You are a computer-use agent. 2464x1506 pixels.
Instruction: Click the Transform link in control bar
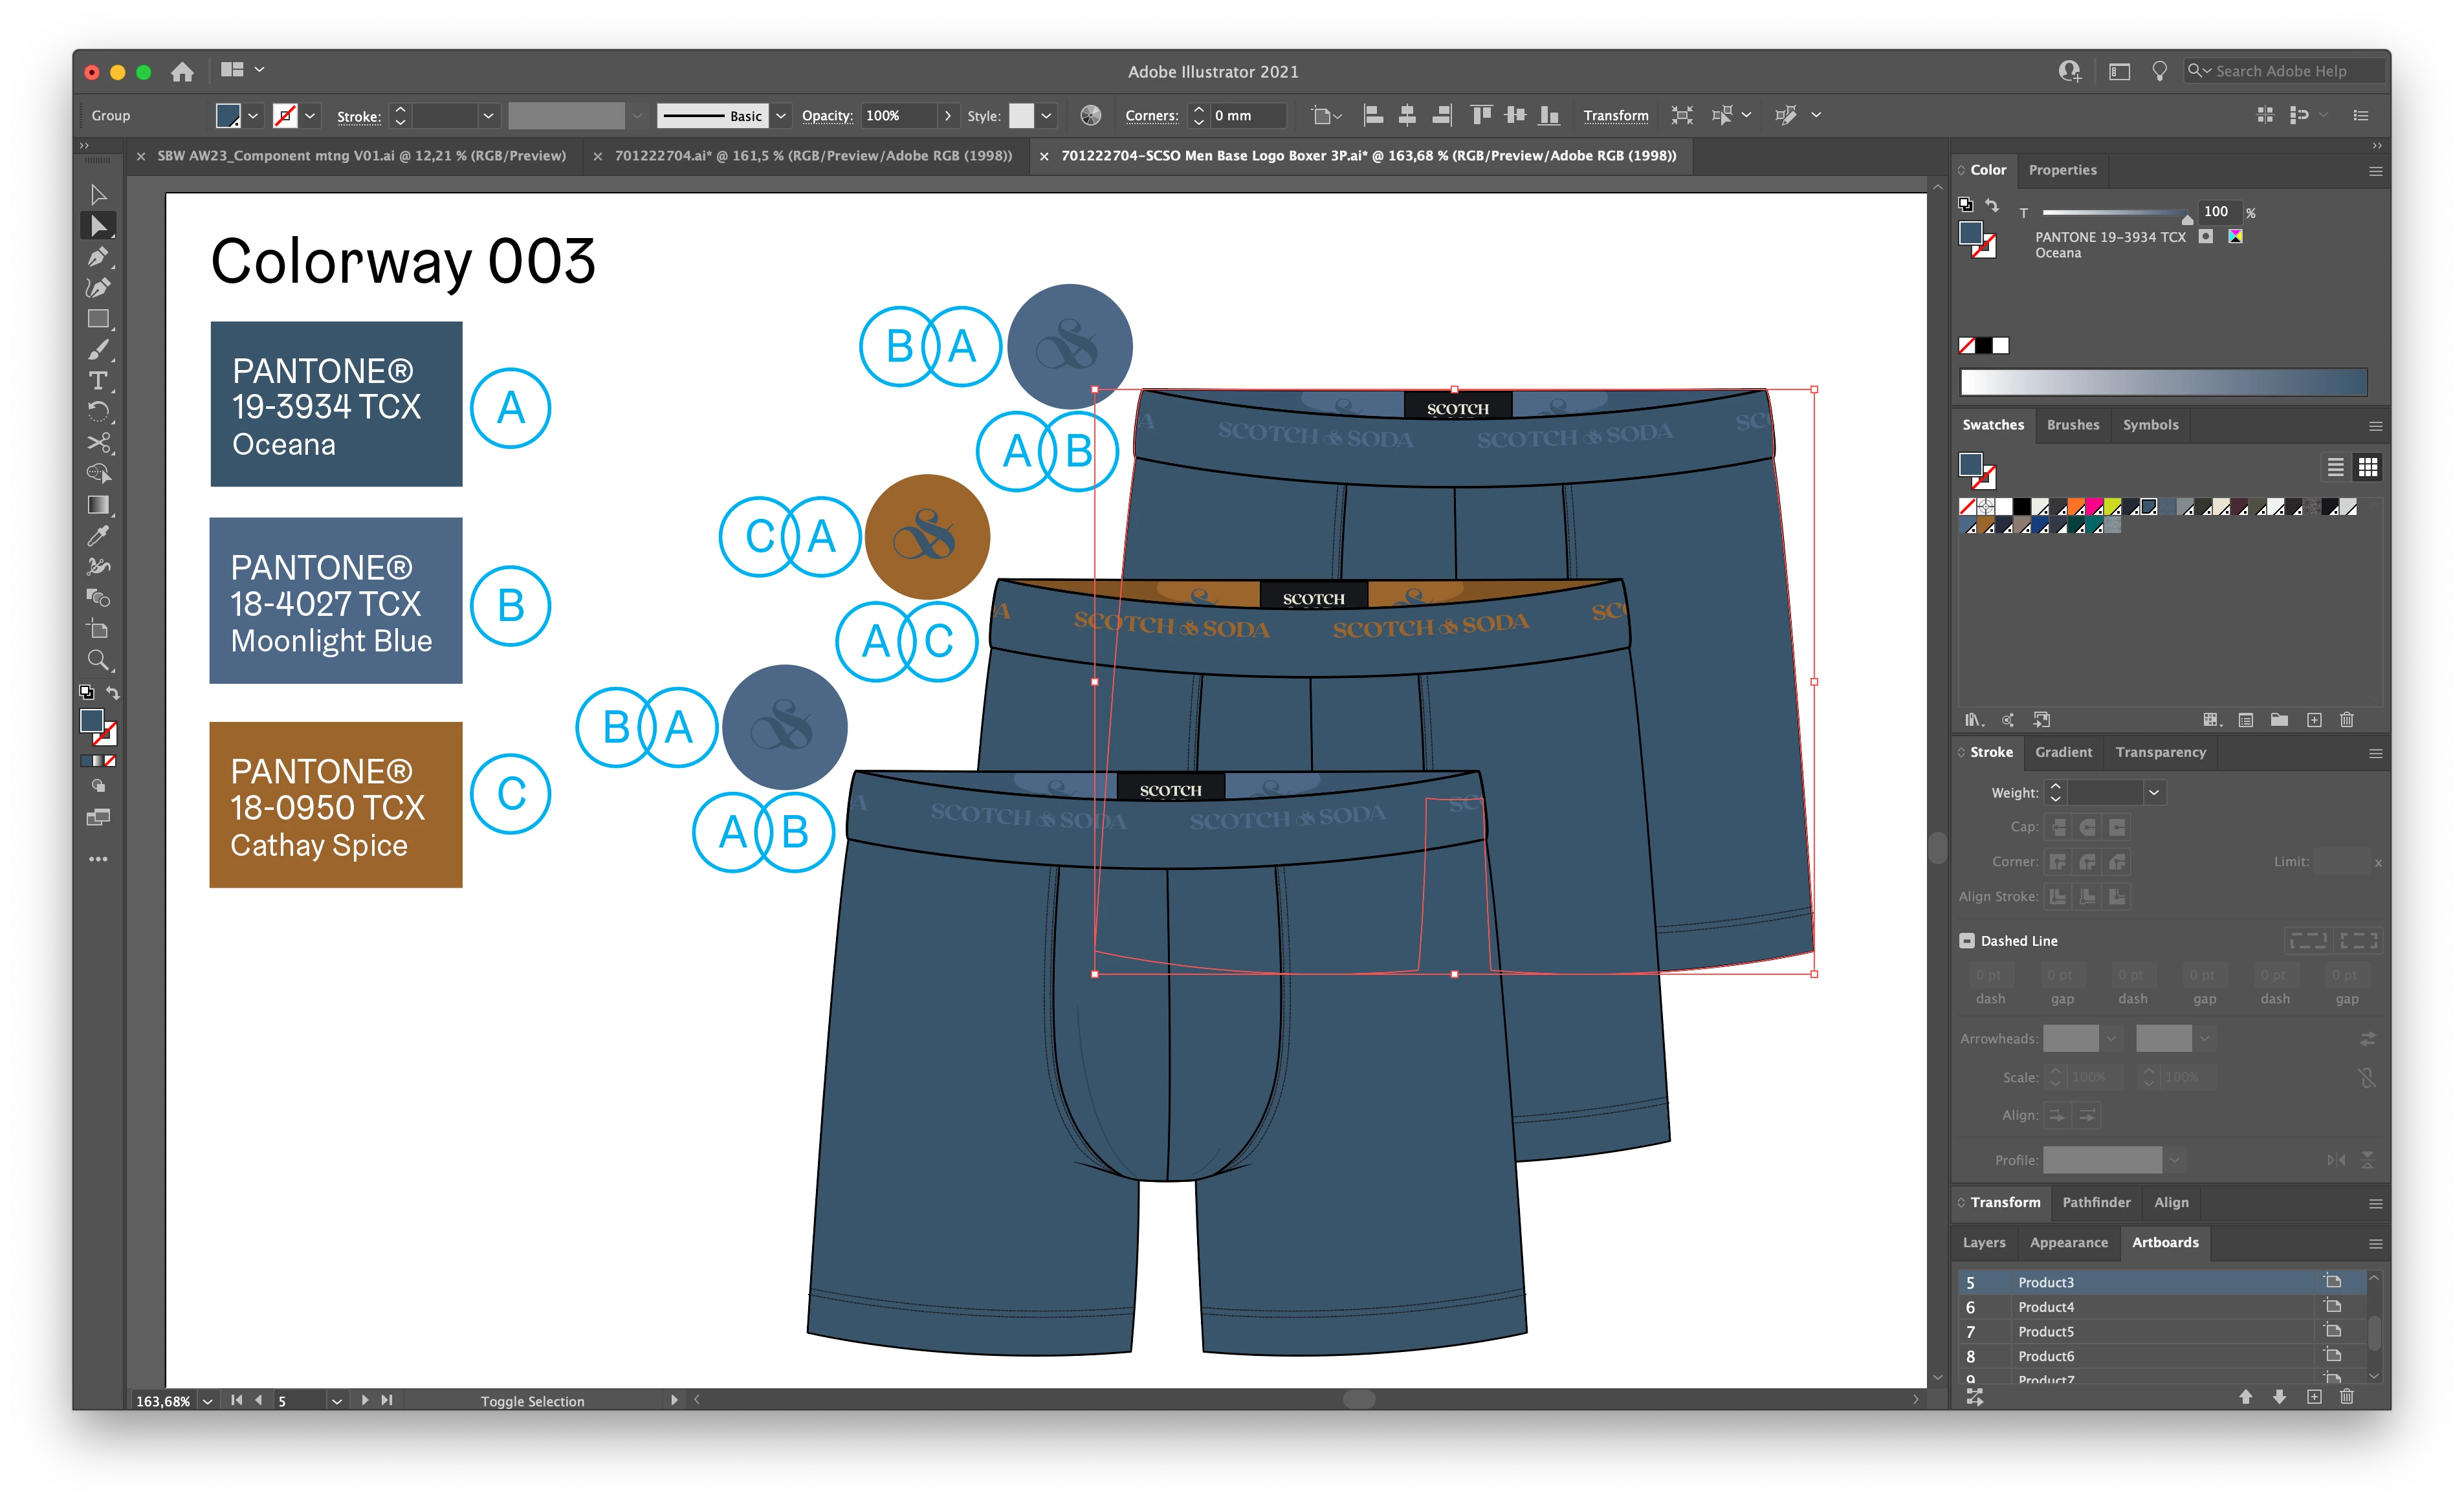tap(1615, 116)
